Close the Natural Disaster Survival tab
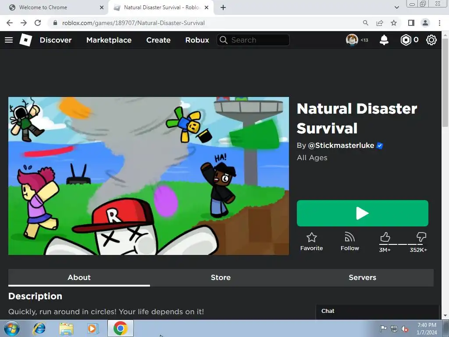This screenshot has width=449, height=337. coord(207,7)
